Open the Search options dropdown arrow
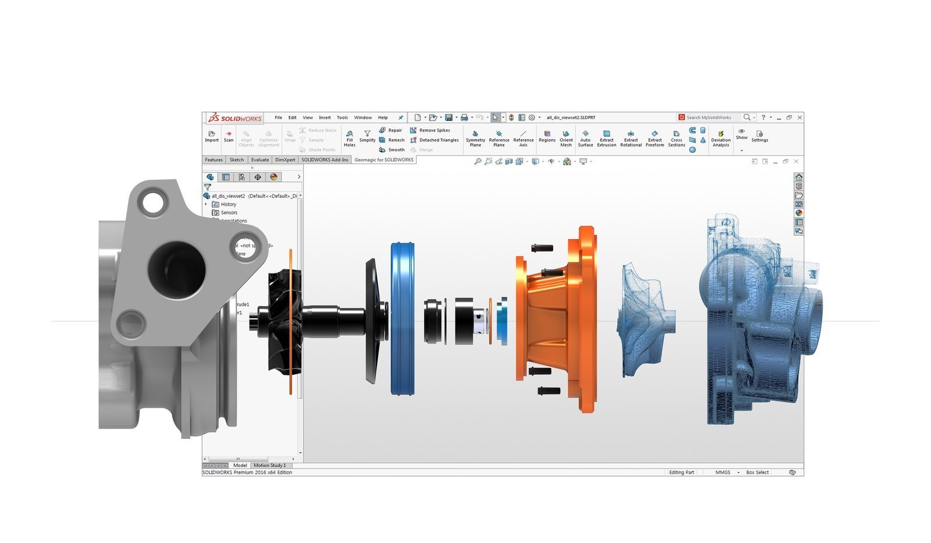The height and width of the screenshot is (543, 931). pyautogui.click(x=754, y=118)
